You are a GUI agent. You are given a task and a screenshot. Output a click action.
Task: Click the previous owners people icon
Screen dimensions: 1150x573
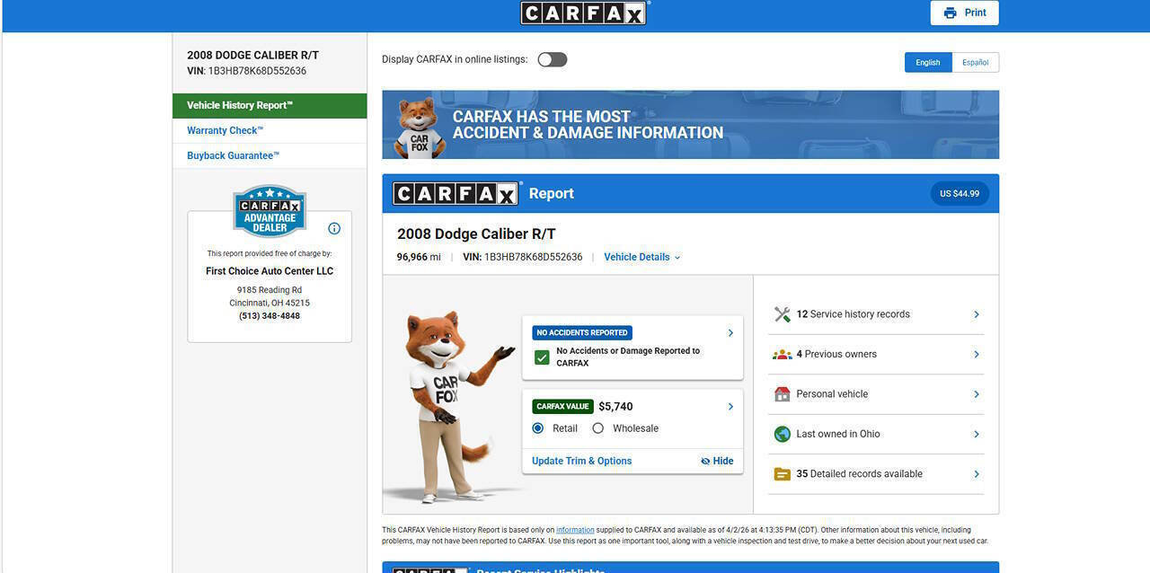(x=782, y=354)
